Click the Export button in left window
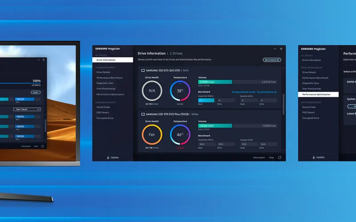This screenshot has height=222, width=356. [36, 92]
